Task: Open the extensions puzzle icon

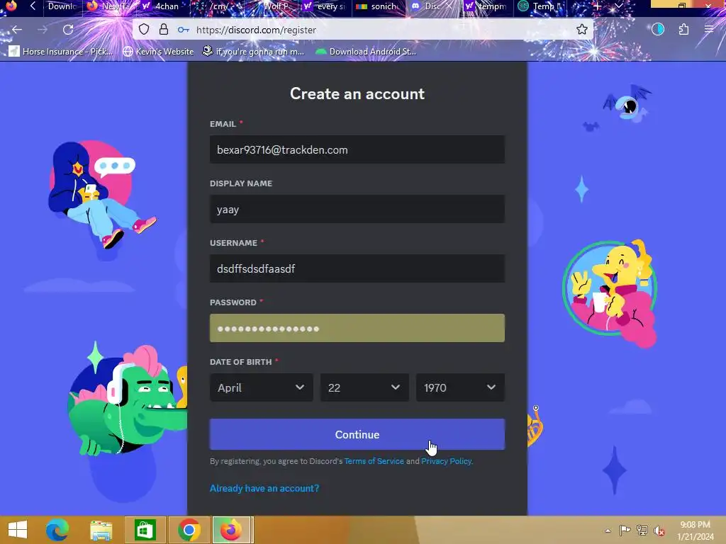Action: click(683, 30)
